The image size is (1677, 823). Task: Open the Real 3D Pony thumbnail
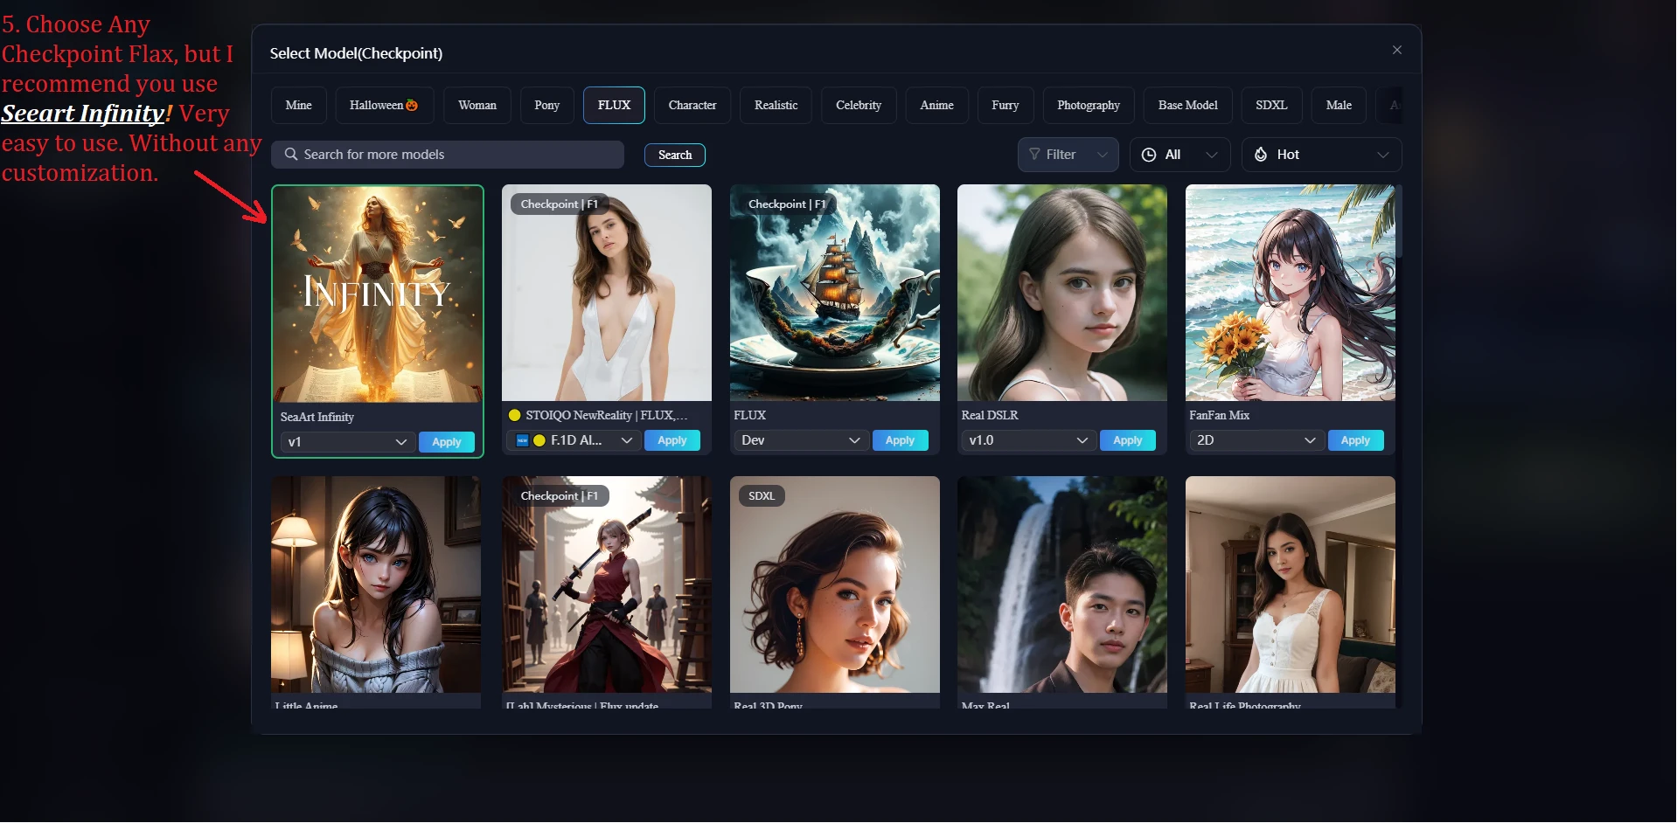(835, 584)
